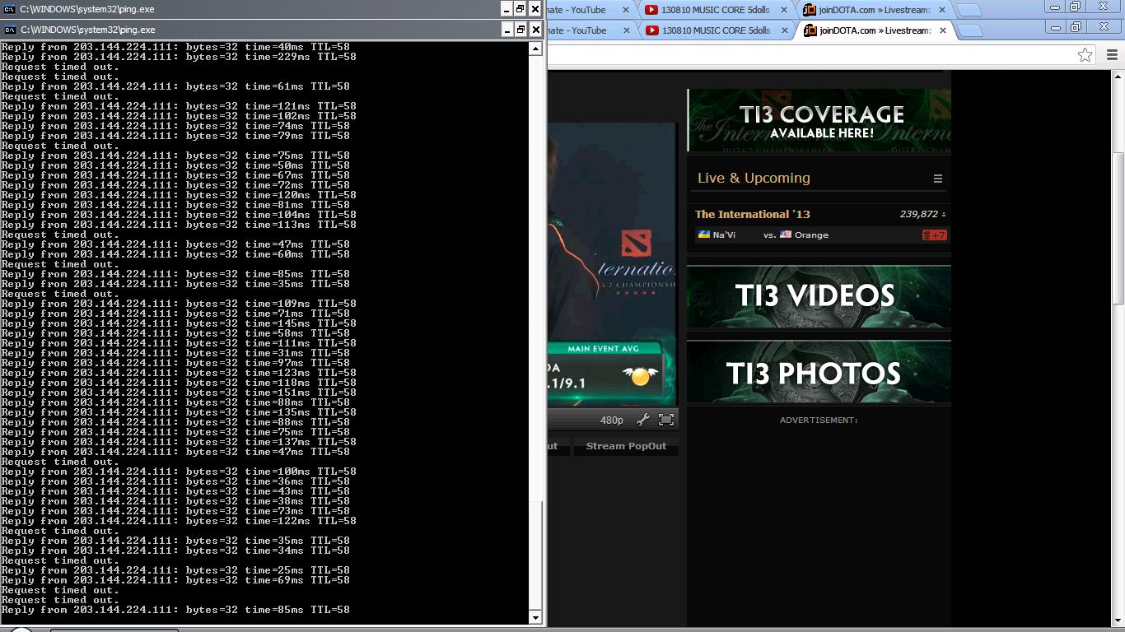
Task: Open the Live & Upcoming list menu icon
Action: click(937, 179)
